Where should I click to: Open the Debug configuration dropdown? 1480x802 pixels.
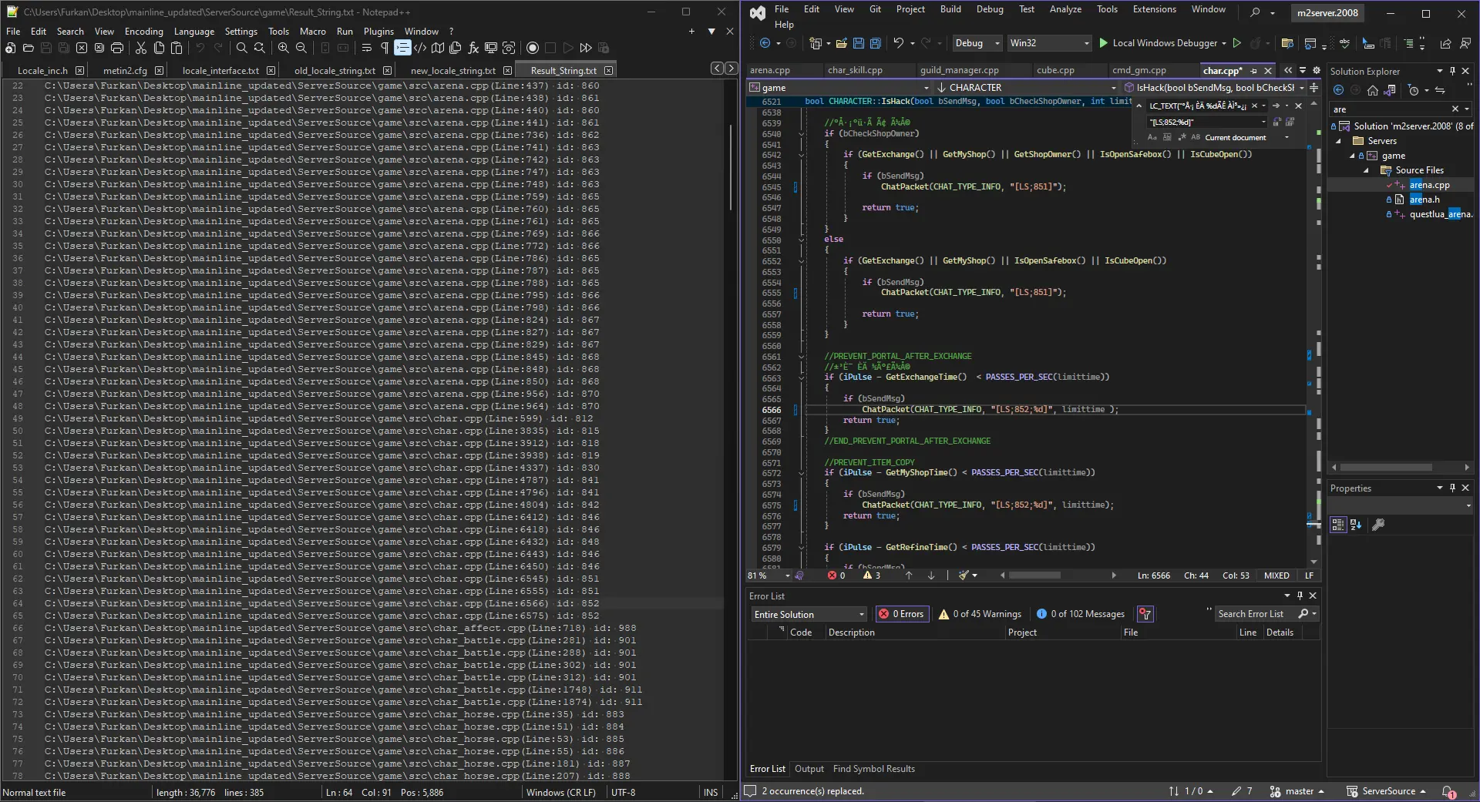click(977, 43)
